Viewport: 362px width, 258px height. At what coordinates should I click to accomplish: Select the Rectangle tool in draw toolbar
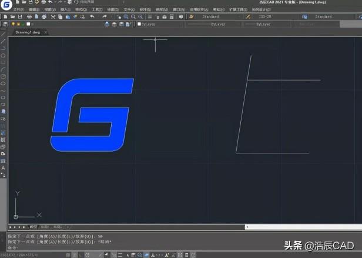[x=3, y=62]
